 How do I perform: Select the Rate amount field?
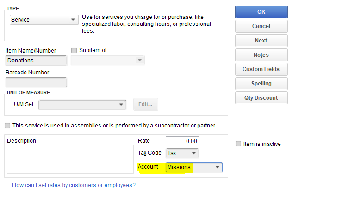(x=182, y=141)
